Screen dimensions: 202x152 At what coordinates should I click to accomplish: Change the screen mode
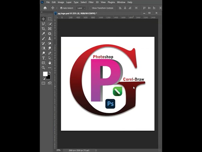tap(50, 83)
